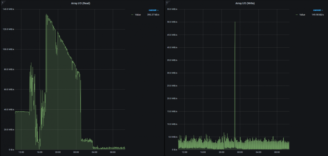Click the 140.0 MB/s axis label in Read graph

tap(9, 9)
